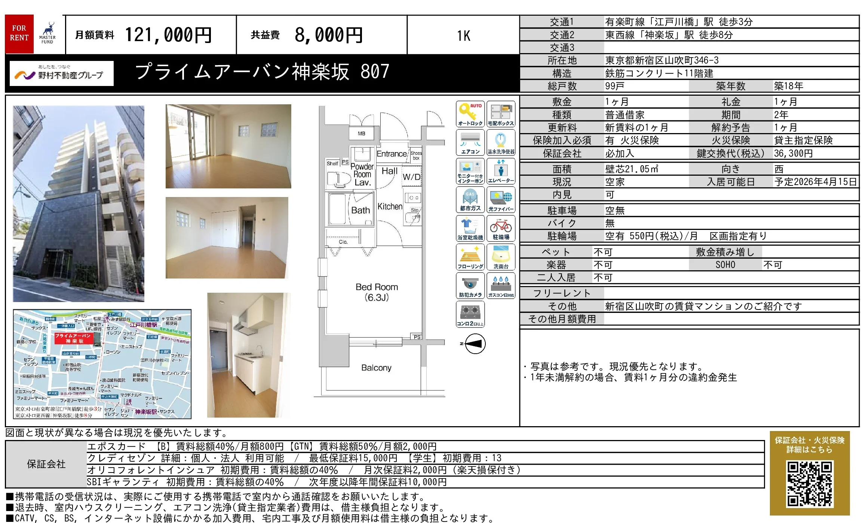
Task: Select the エアコン air conditioner icon
Action: pyautogui.click(x=470, y=142)
